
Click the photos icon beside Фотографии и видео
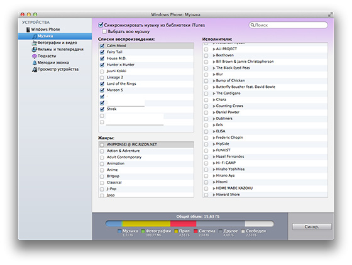tap(35, 43)
